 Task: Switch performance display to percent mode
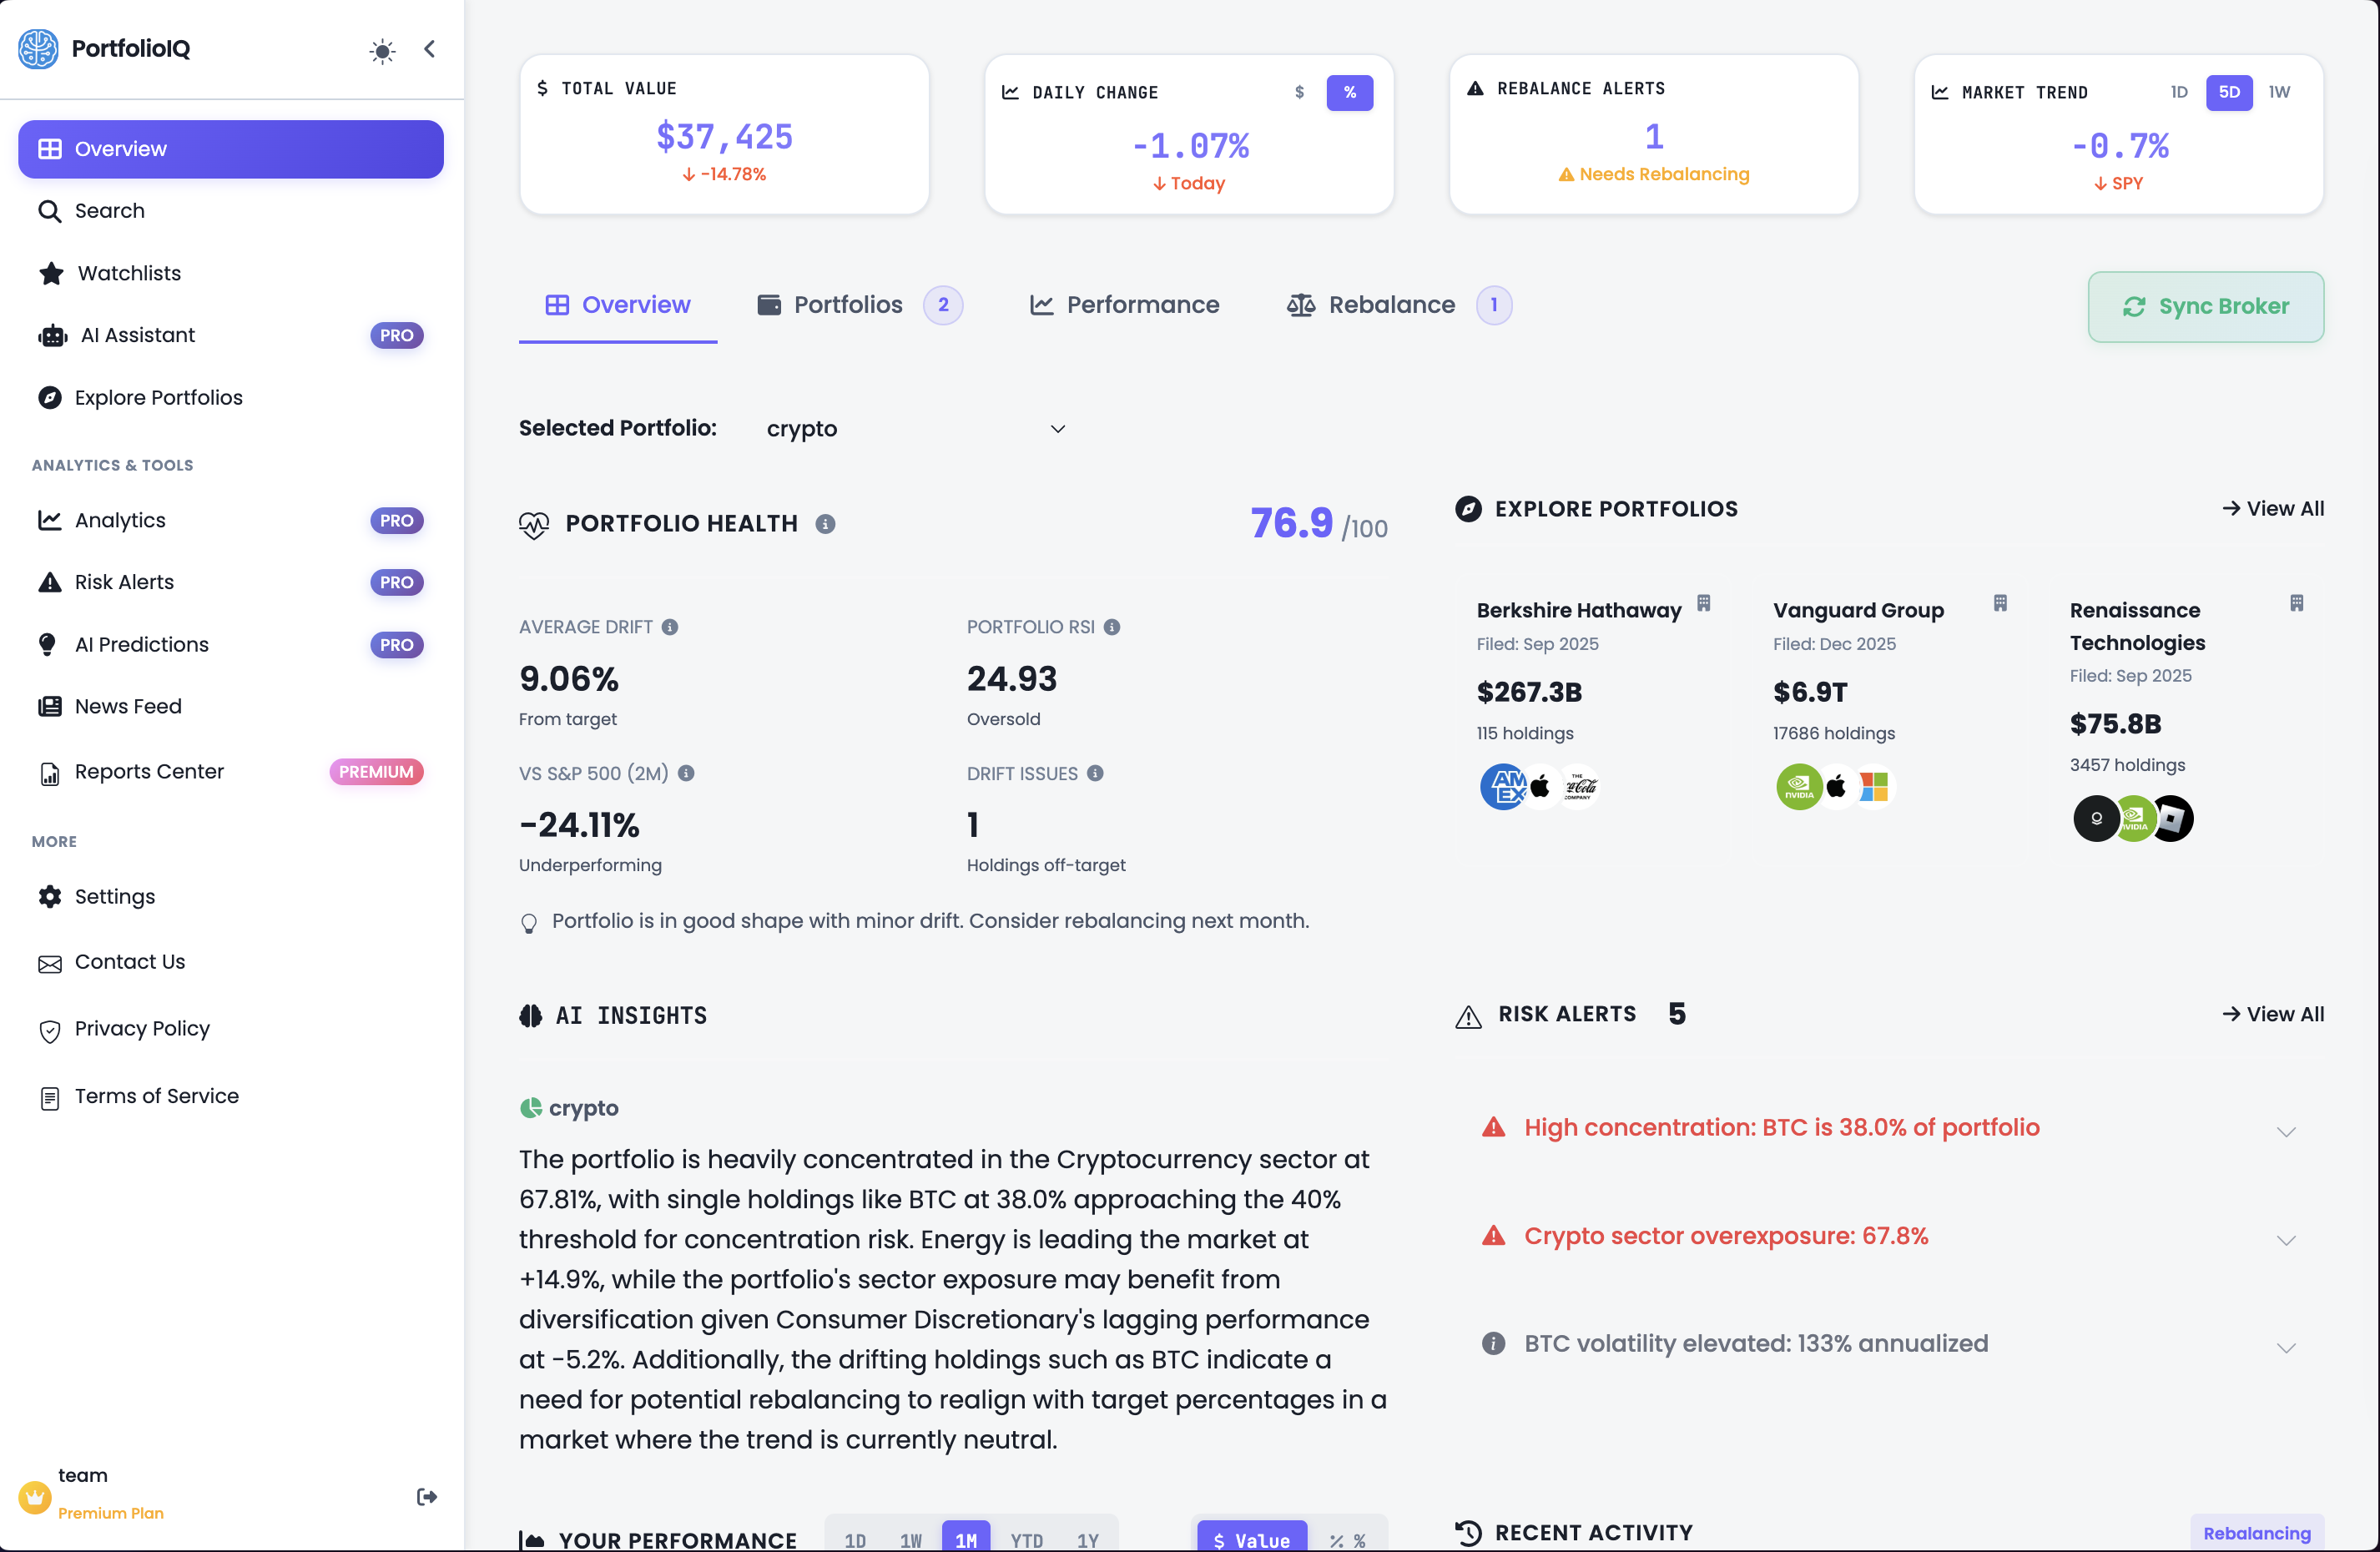tap(1345, 1539)
